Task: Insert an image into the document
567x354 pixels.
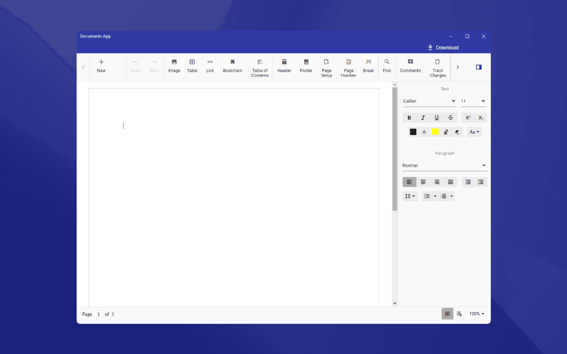Action: 174,66
